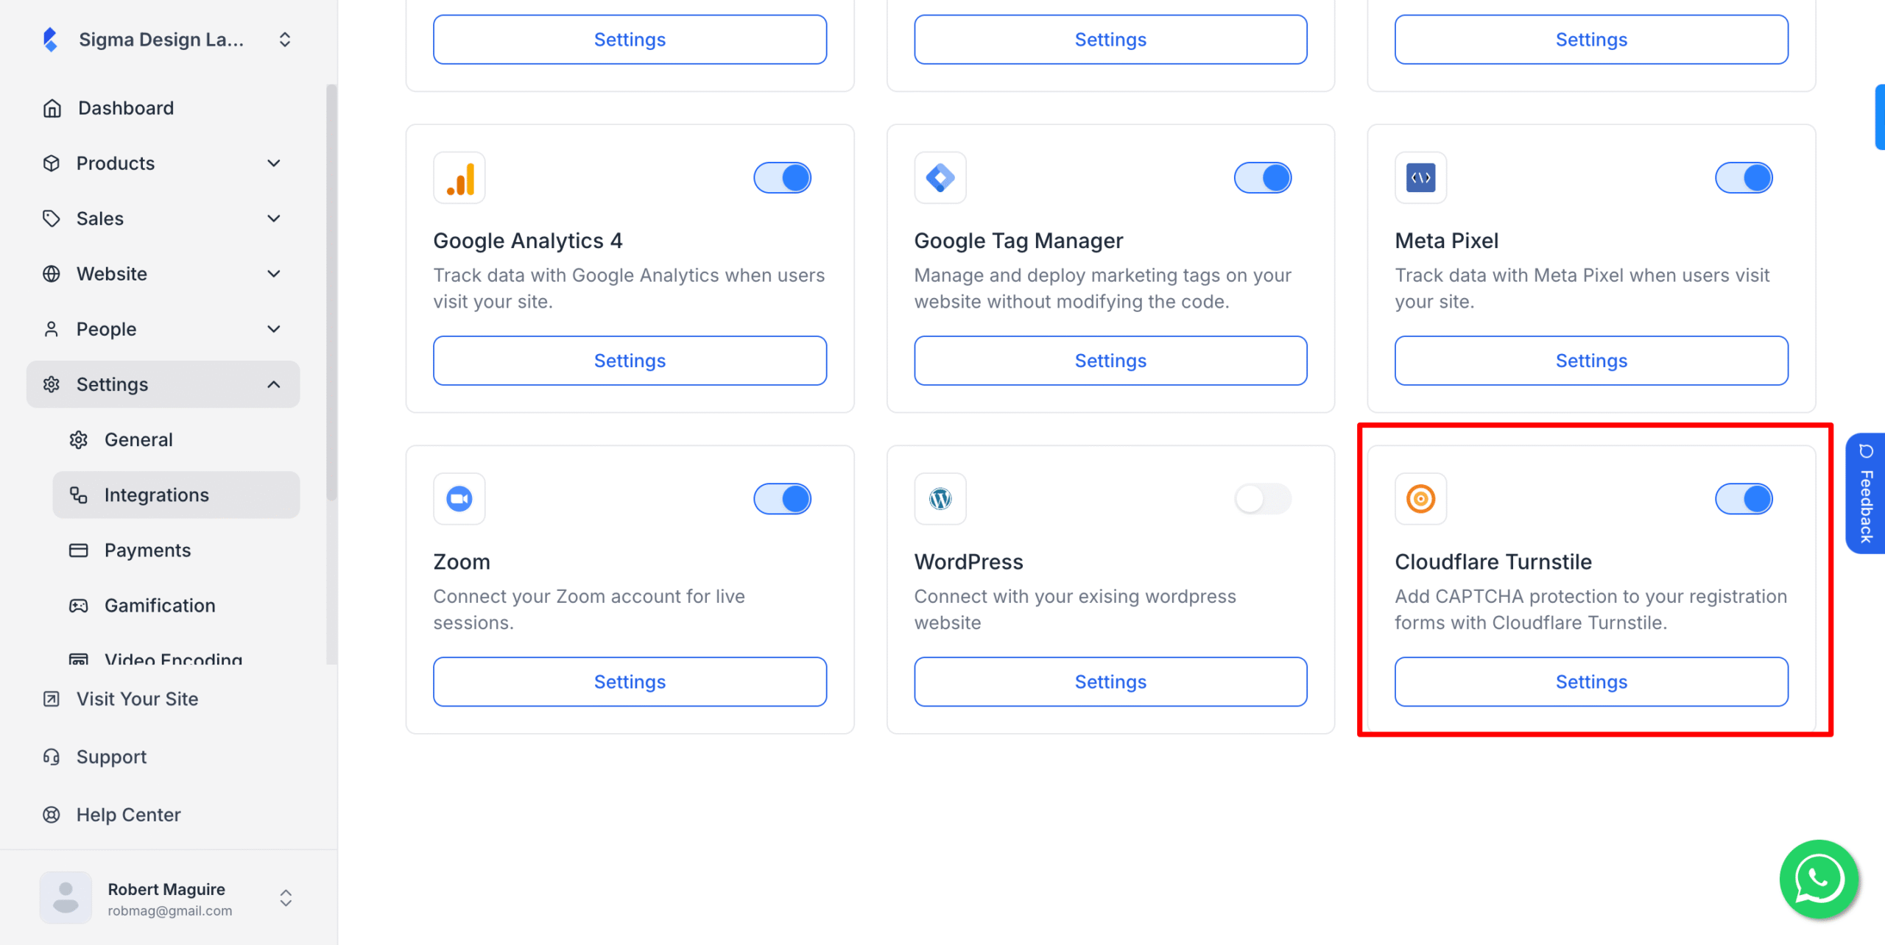Image resolution: width=1885 pixels, height=945 pixels.
Task: Click the Visit Your Site external link icon
Action: (x=52, y=698)
